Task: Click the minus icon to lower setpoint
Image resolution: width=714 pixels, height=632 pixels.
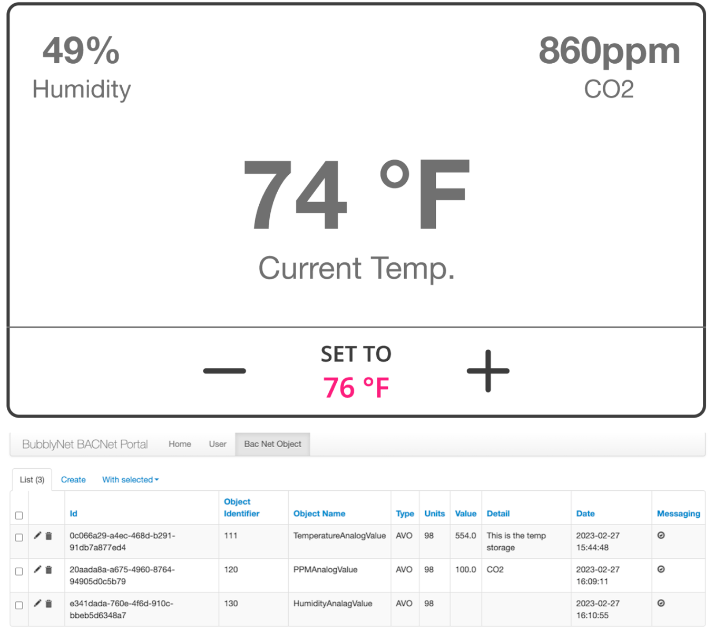Action: pyautogui.click(x=224, y=371)
